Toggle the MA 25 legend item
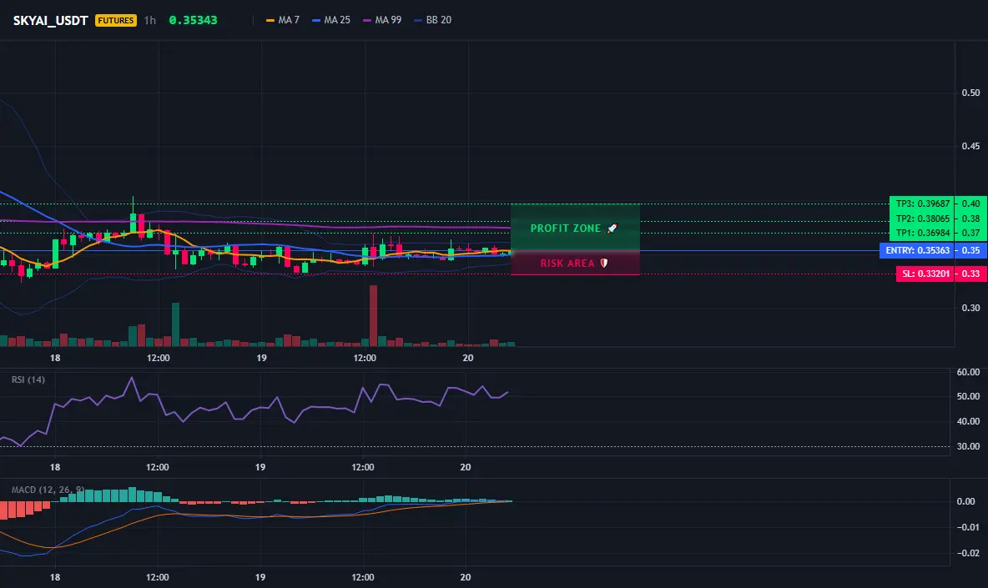This screenshot has width=988, height=588. point(331,20)
